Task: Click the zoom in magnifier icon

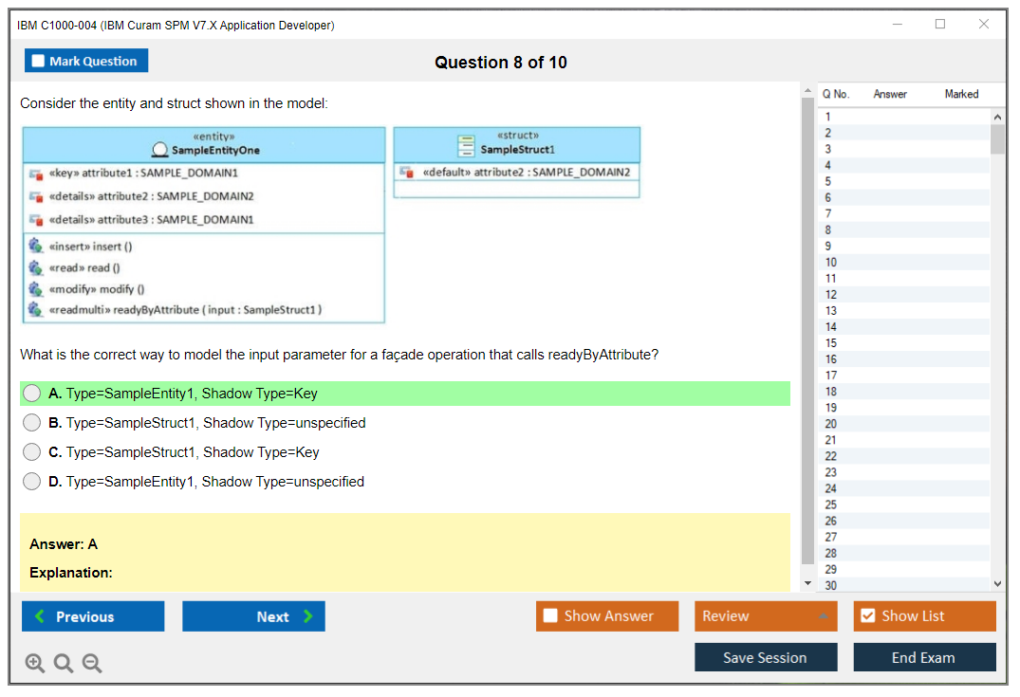Action: (x=35, y=664)
